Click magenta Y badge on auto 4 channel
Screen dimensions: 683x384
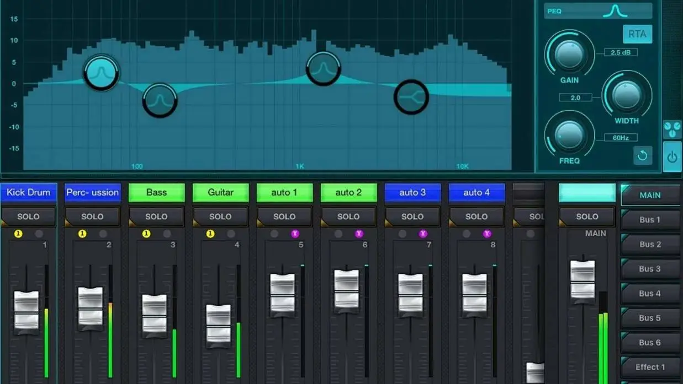click(487, 234)
